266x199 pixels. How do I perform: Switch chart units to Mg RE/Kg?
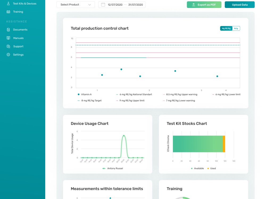pos(226,28)
